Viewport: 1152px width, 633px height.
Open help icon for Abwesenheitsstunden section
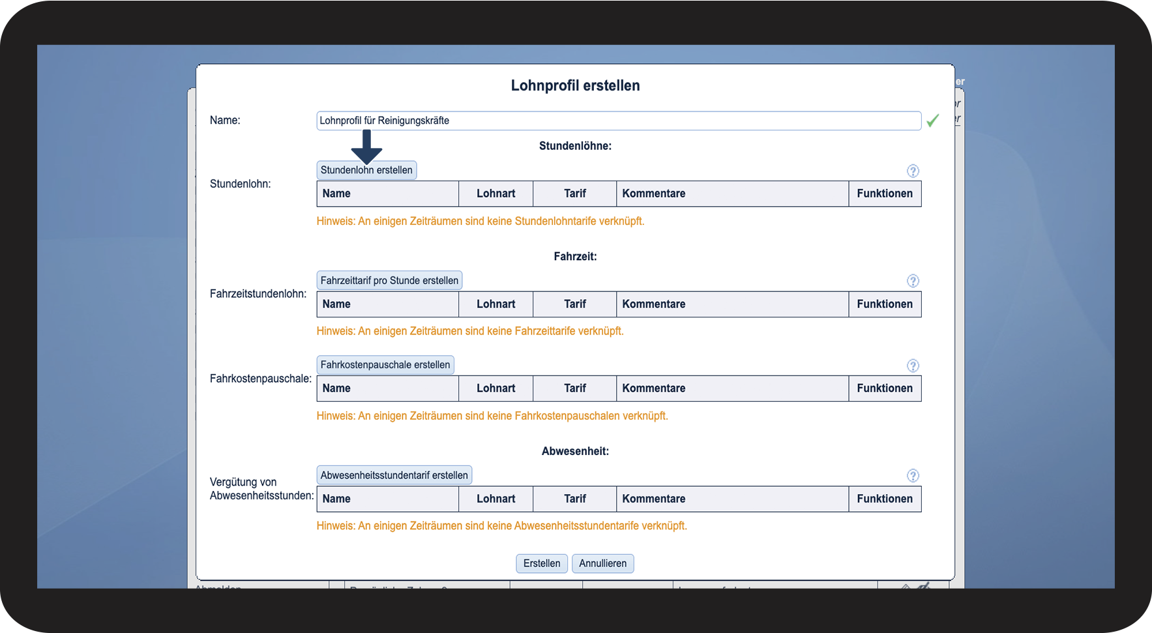click(913, 476)
